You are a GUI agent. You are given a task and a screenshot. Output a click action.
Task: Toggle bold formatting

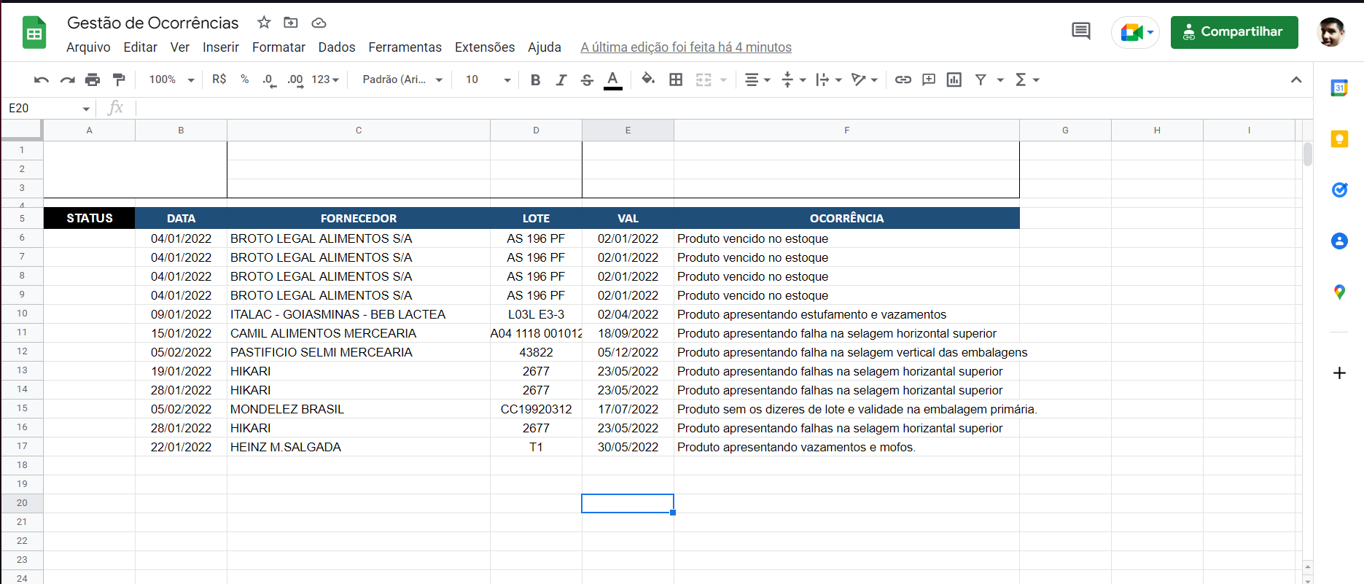(535, 79)
